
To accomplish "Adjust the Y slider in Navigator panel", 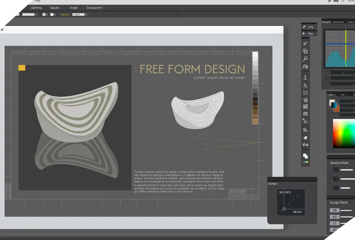I will click(x=343, y=78).
